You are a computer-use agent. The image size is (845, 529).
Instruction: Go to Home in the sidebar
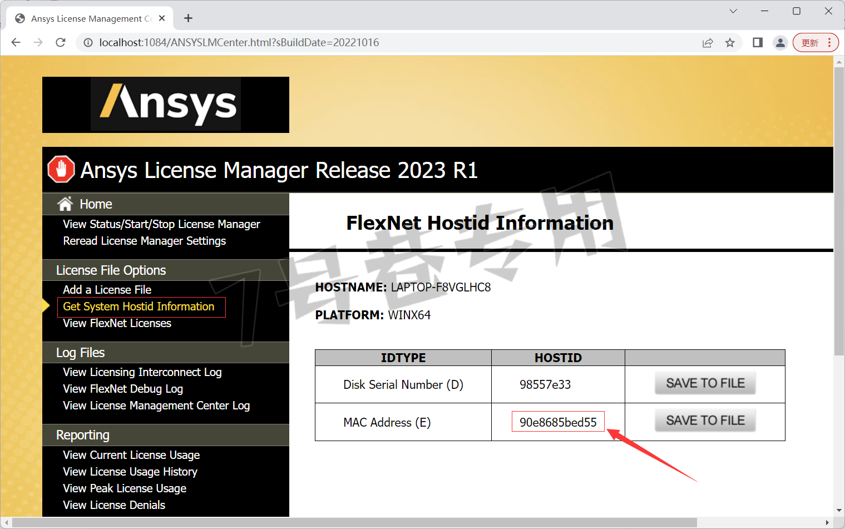click(96, 204)
